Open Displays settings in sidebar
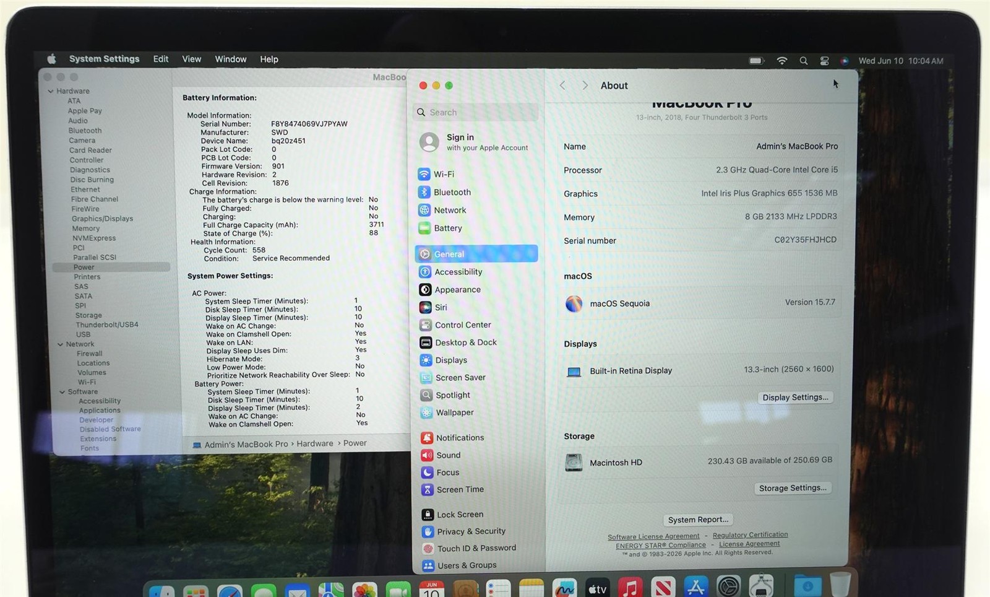This screenshot has height=597, width=990. [444, 360]
